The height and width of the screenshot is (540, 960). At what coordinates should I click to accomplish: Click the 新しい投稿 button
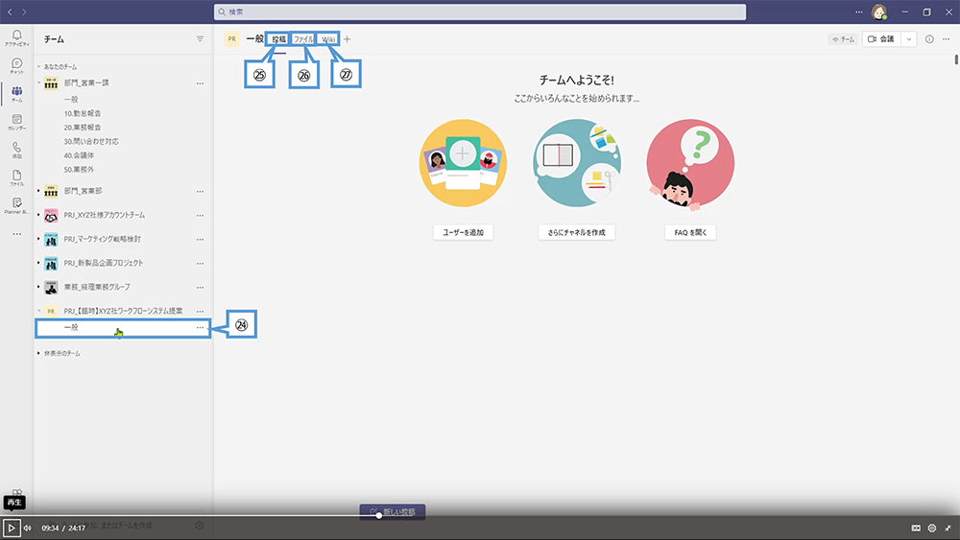pyautogui.click(x=393, y=511)
